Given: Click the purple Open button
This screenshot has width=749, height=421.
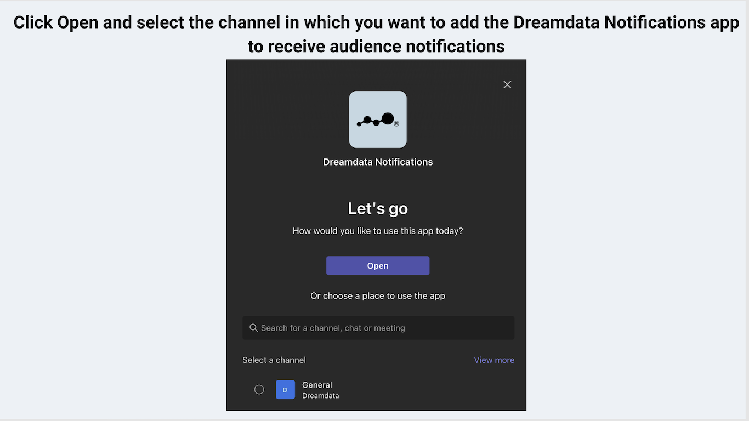Looking at the screenshot, I should (x=378, y=265).
